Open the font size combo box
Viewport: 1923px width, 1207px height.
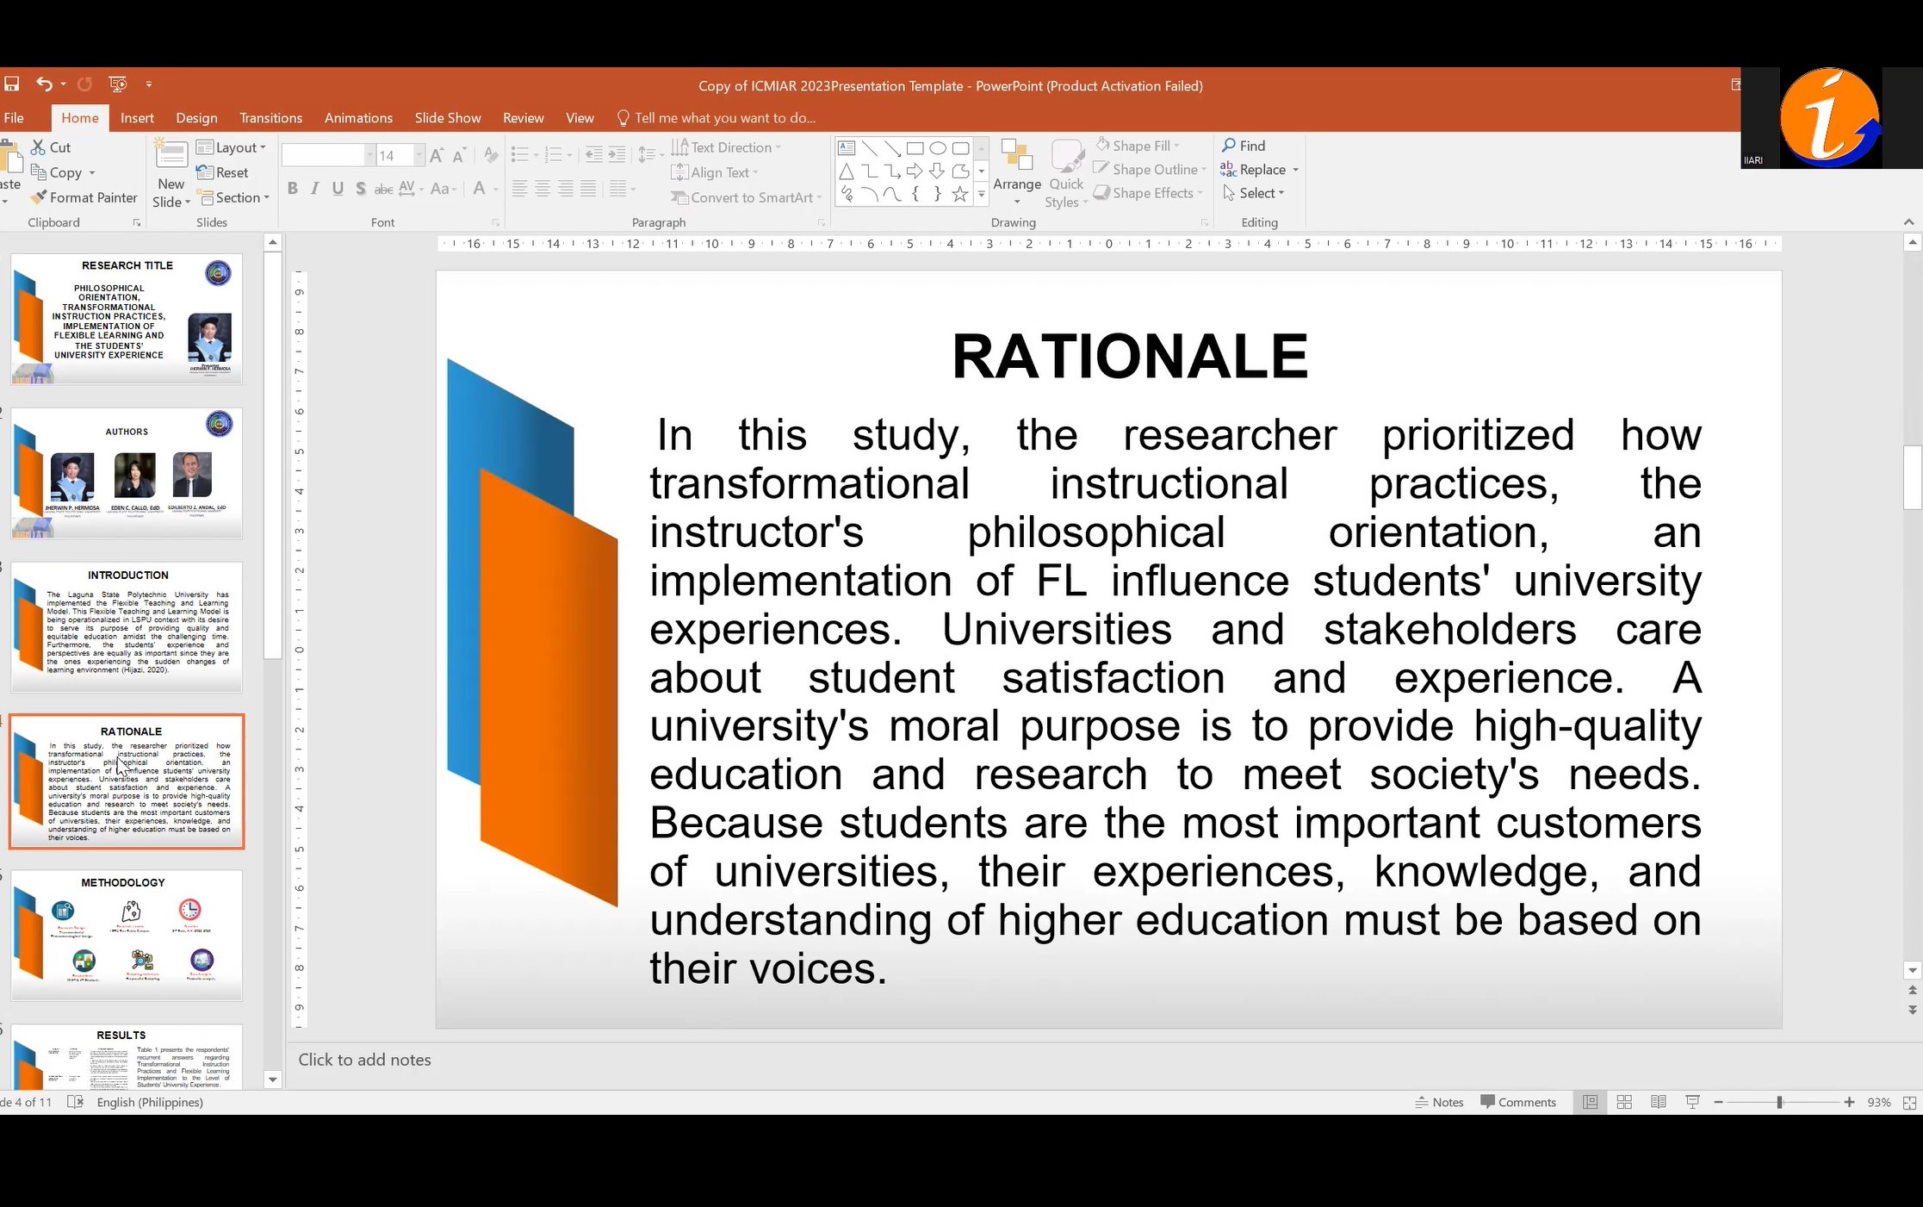[396, 155]
